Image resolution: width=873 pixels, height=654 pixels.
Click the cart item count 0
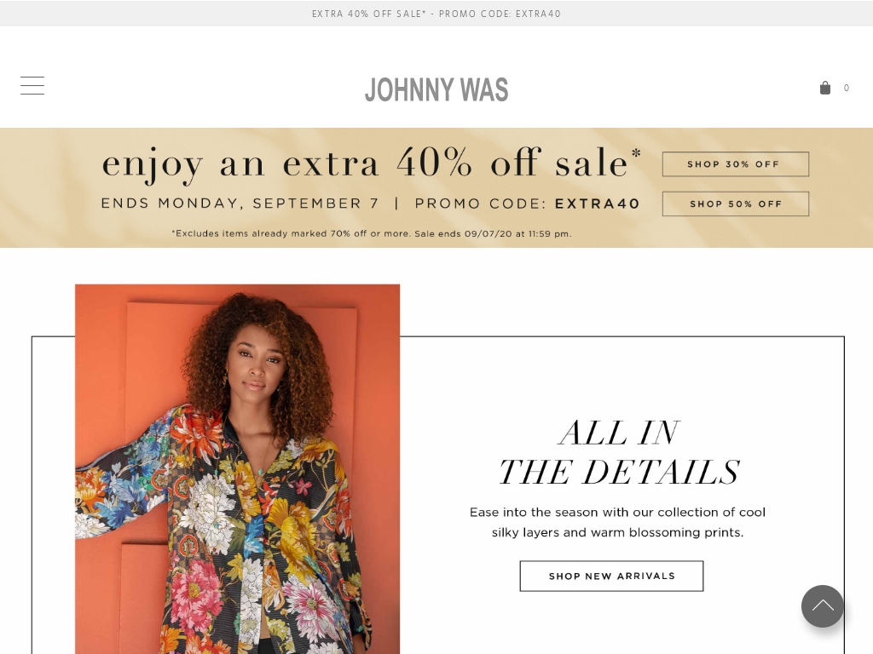[x=847, y=88]
